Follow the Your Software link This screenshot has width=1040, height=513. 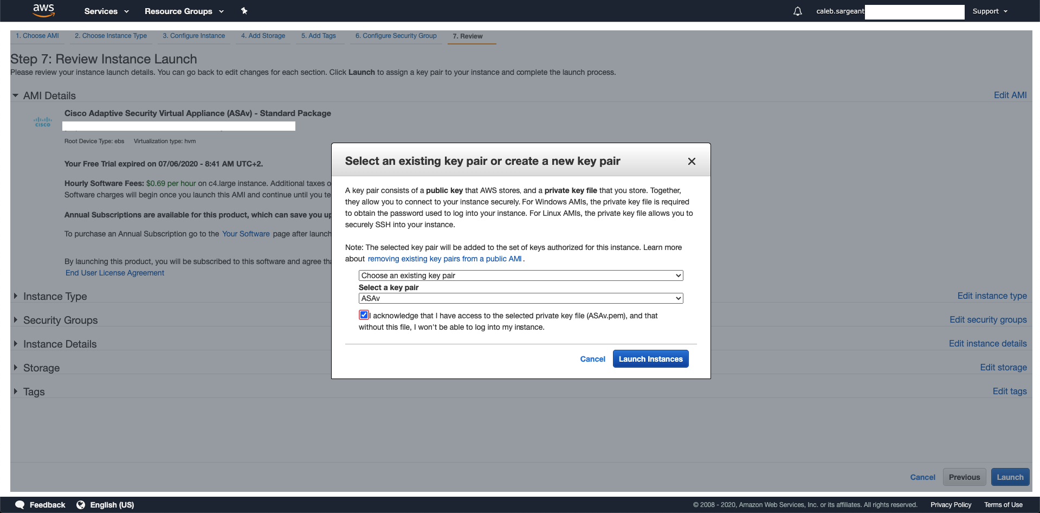pos(246,234)
